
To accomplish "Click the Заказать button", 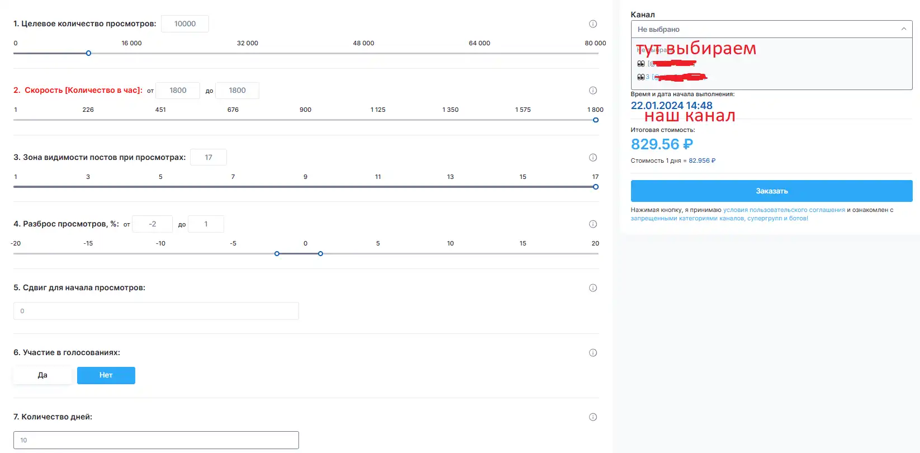I will pos(771,191).
